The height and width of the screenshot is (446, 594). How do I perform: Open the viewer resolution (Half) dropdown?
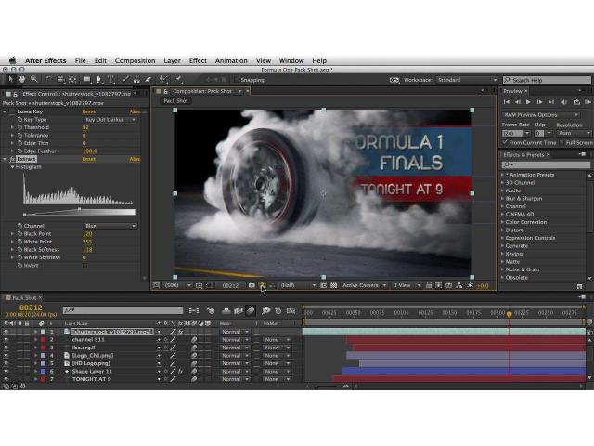pos(298,285)
